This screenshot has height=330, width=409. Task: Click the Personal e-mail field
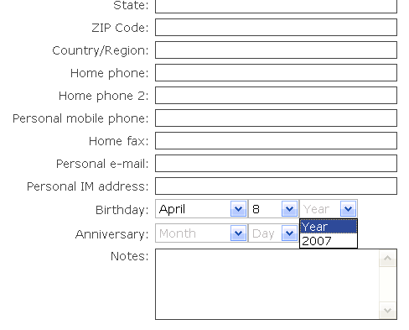276,164
